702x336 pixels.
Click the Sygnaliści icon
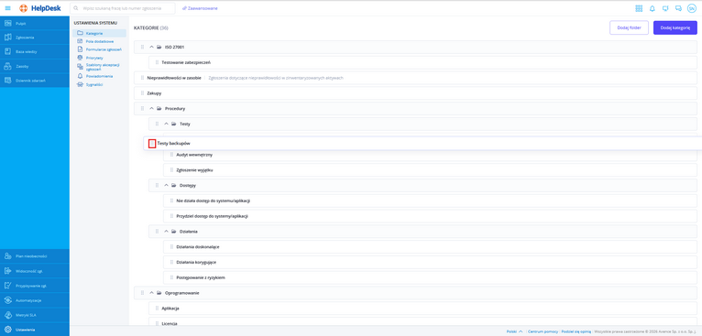(80, 84)
